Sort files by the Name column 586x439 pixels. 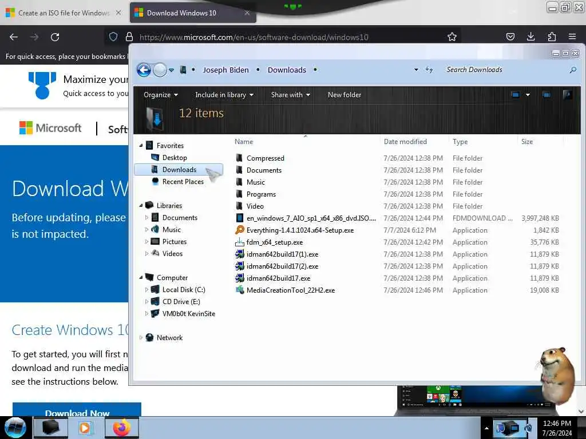[x=244, y=142]
